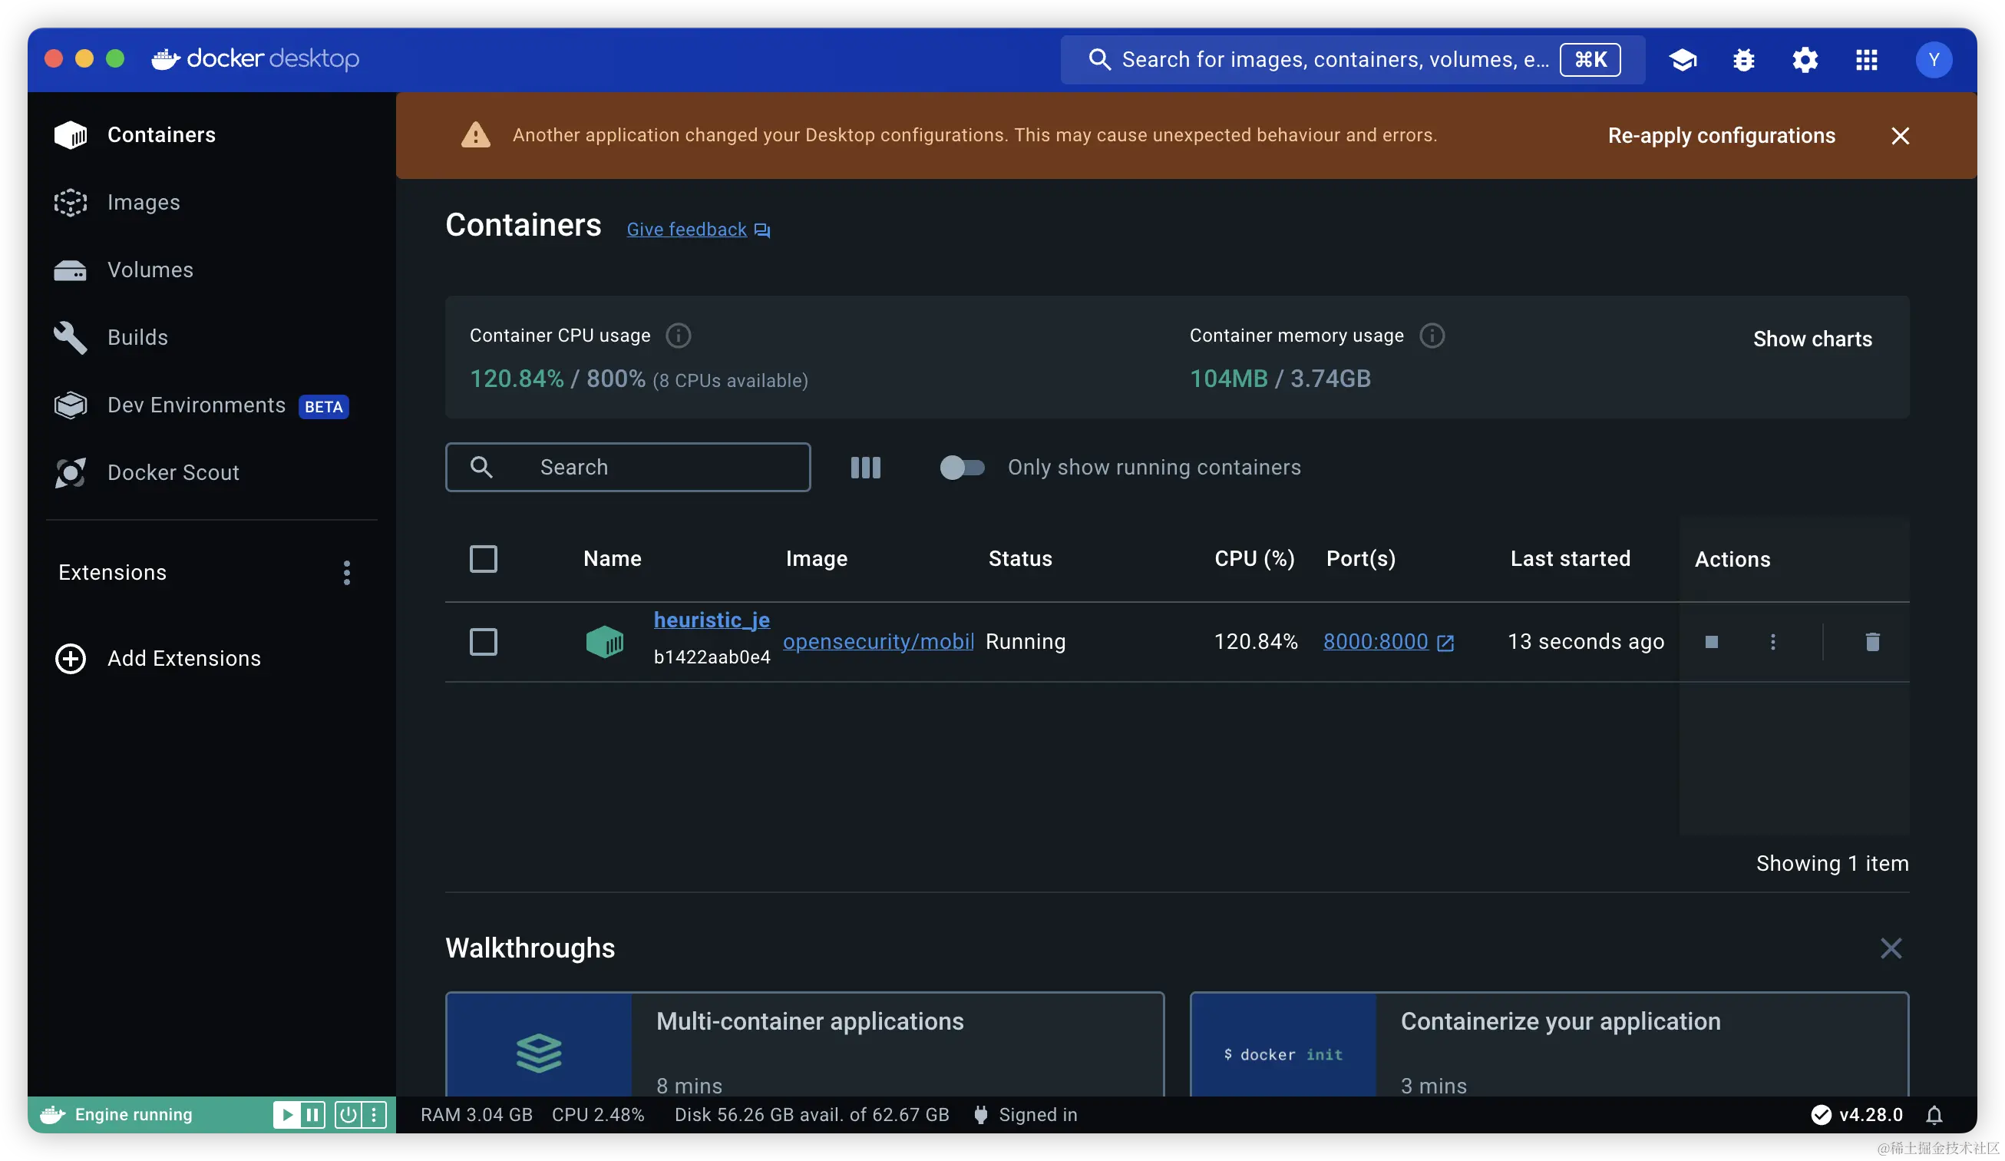
Task: Click the version v4.28.0 check indicator
Action: pos(1856,1115)
